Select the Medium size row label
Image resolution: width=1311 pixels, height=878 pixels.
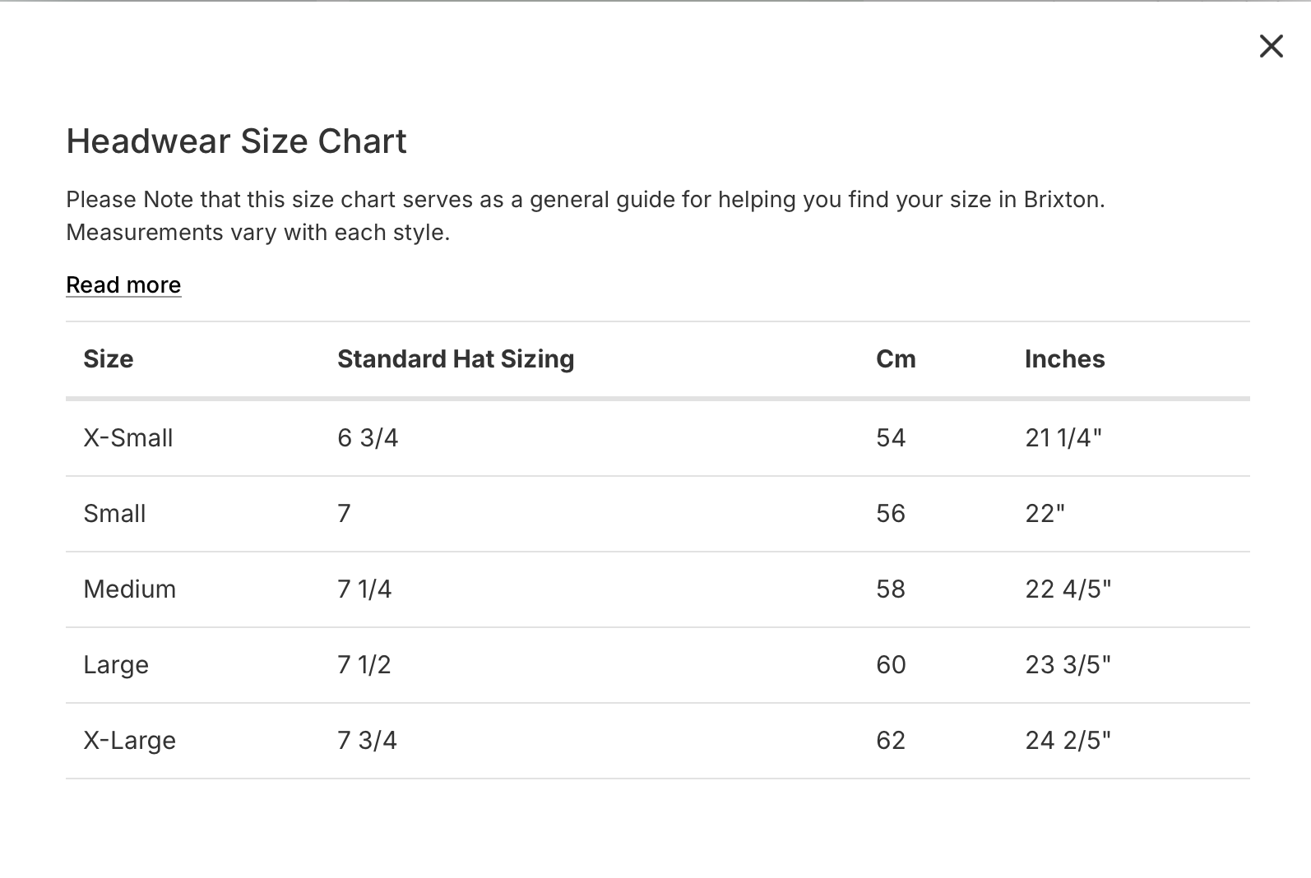(130, 589)
